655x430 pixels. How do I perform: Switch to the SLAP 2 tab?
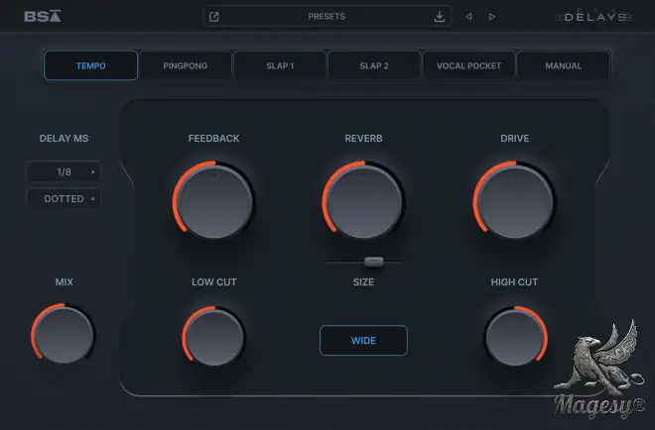coord(374,65)
